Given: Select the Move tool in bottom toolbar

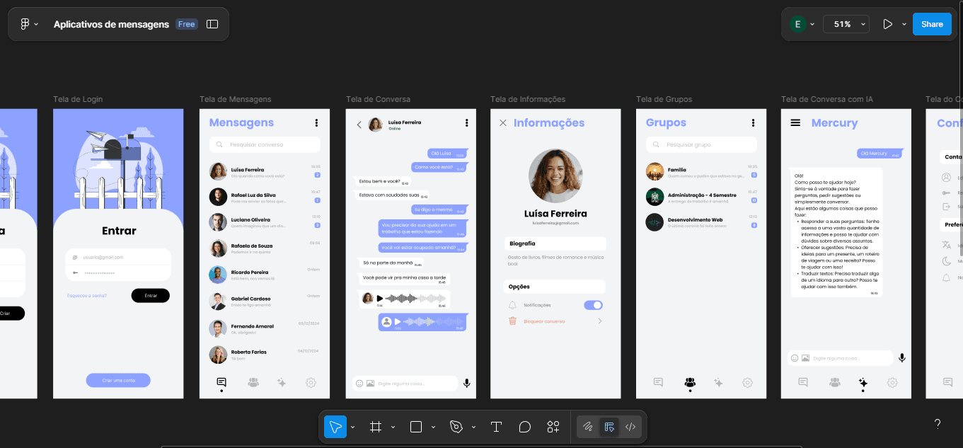Looking at the screenshot, I should [x=335, y=427].
